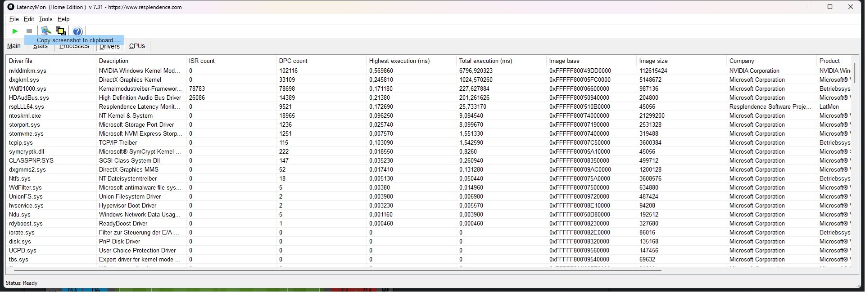Select the hvservice.sys row
The image size is (865, 292).
click(429, 205)
